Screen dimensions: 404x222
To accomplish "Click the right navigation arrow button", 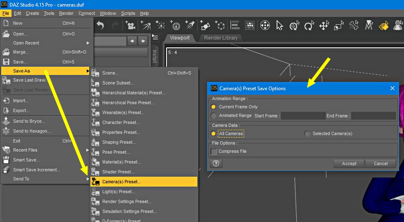I will (x=143, y=41).
